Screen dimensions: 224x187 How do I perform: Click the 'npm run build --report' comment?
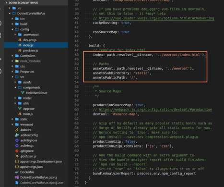click(120, 164)
